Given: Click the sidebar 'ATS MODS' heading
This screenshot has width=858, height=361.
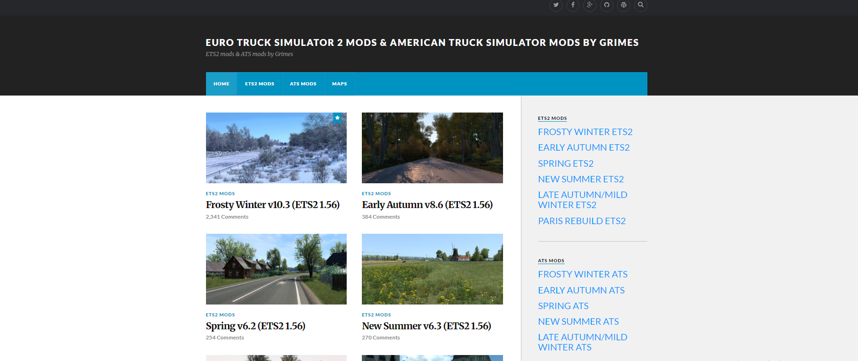Looking at the screenshot, I should coord(551,261).
